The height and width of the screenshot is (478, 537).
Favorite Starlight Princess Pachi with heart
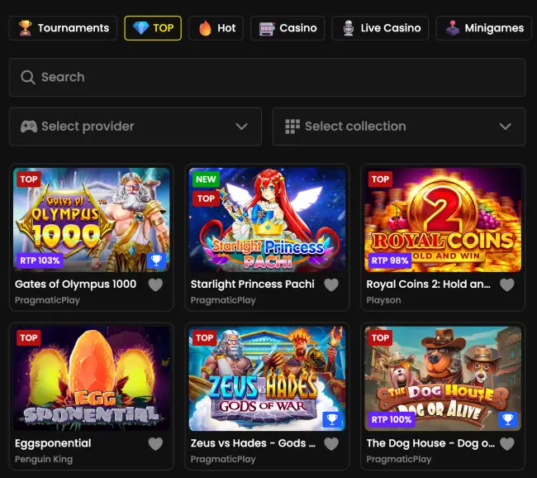pyautogui.click(x=331, y=284)
